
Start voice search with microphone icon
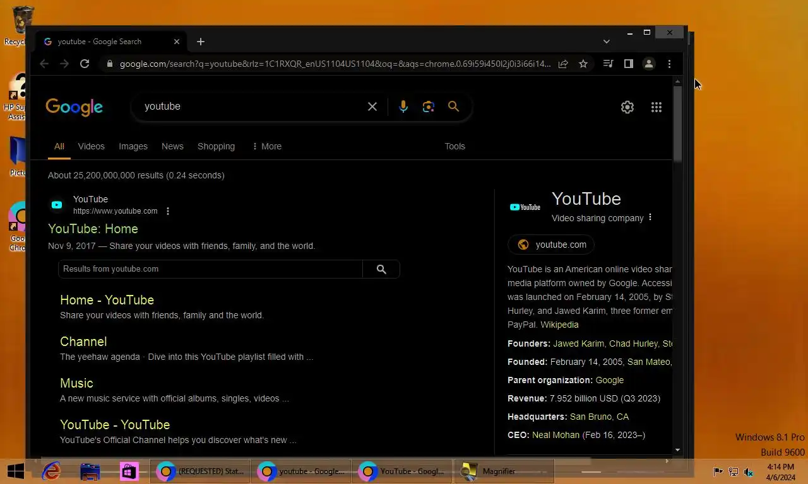(403, 107)
